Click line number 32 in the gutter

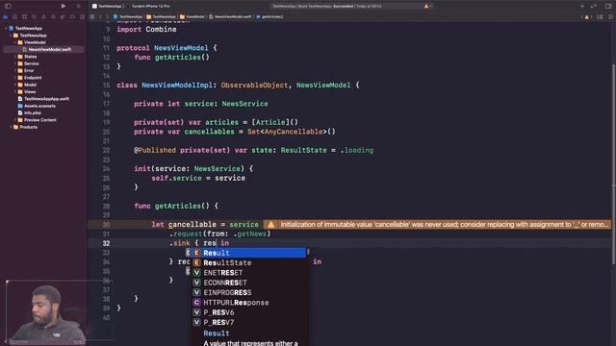tap(106, 243)
